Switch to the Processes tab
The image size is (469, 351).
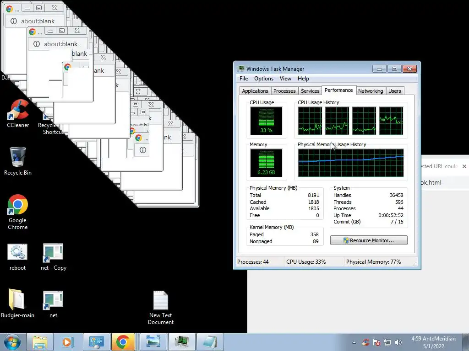click(x=284, y=91)
